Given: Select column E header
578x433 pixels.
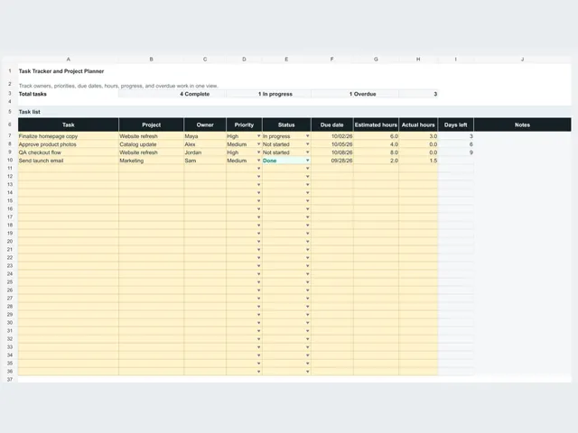Looking at the screenshot, I should pyautogui.click(x=286, y=60).
